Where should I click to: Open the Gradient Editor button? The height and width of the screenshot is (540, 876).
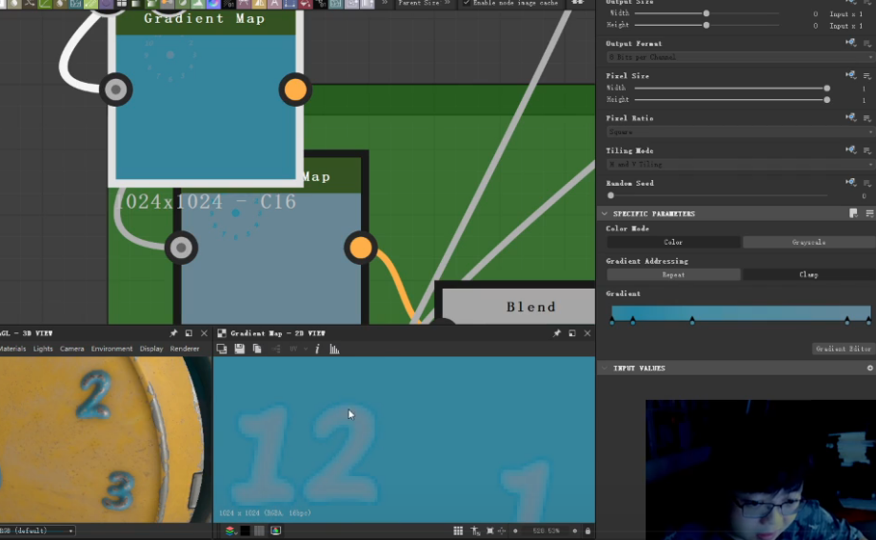[x=843, y=349]
